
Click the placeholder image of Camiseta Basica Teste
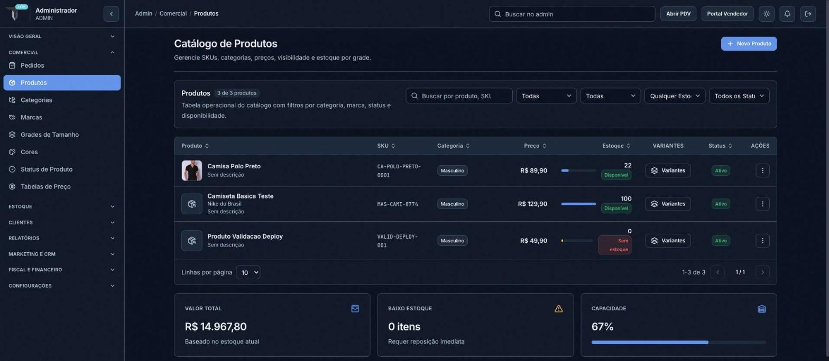point(192,204)
